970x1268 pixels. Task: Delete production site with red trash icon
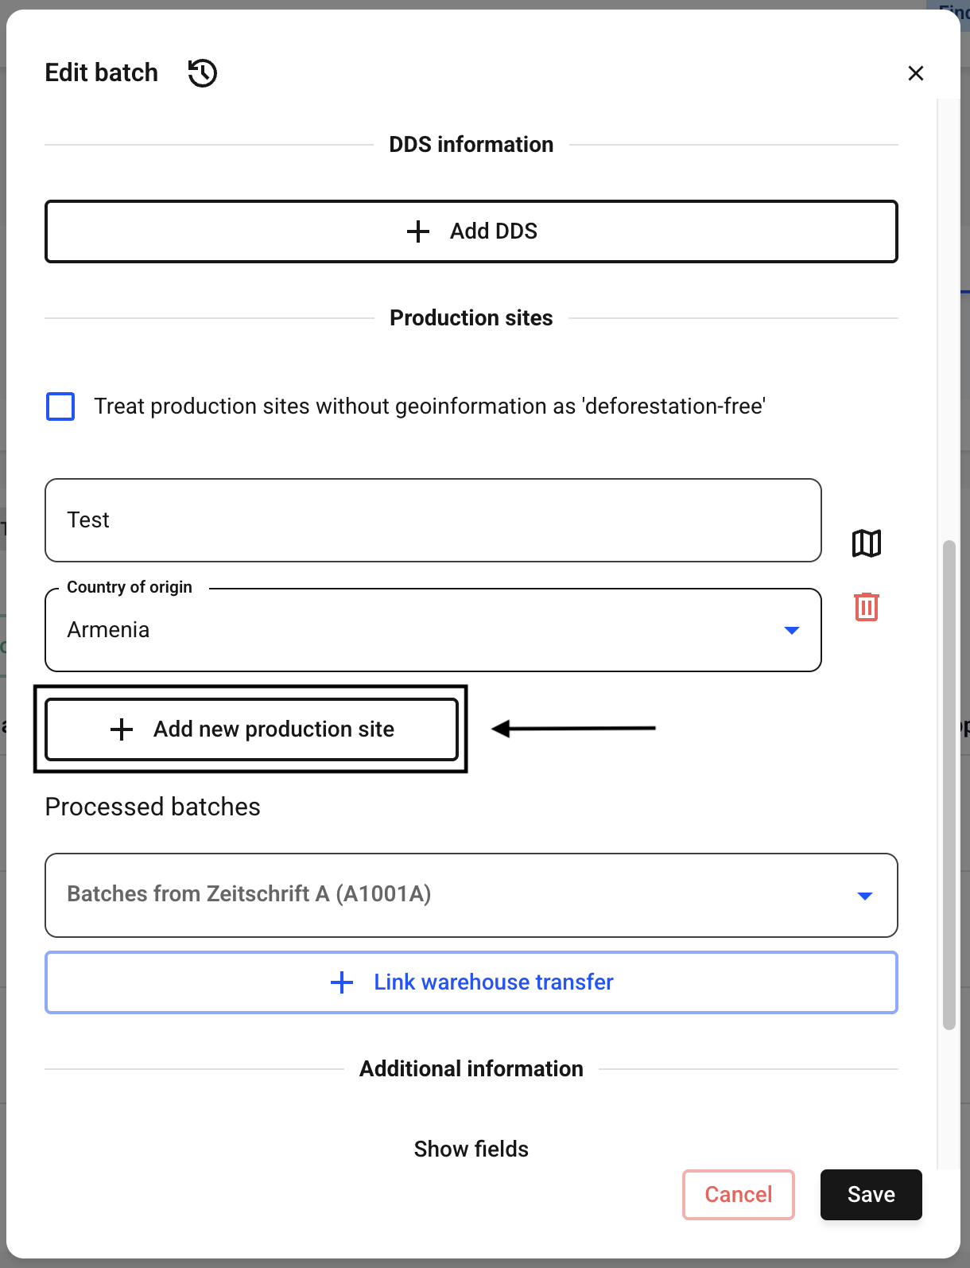pyautogui.click(x=867, y=607)
